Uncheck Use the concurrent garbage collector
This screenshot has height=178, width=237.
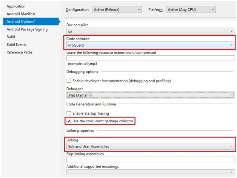(69, 121)
